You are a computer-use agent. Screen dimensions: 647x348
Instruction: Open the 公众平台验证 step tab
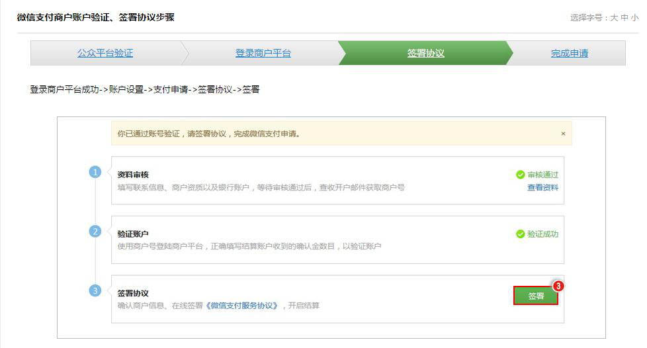point(105,53)
